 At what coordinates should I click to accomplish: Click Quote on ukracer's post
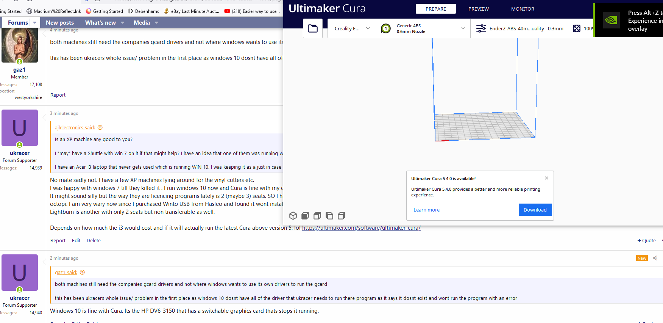pos(647,240)
